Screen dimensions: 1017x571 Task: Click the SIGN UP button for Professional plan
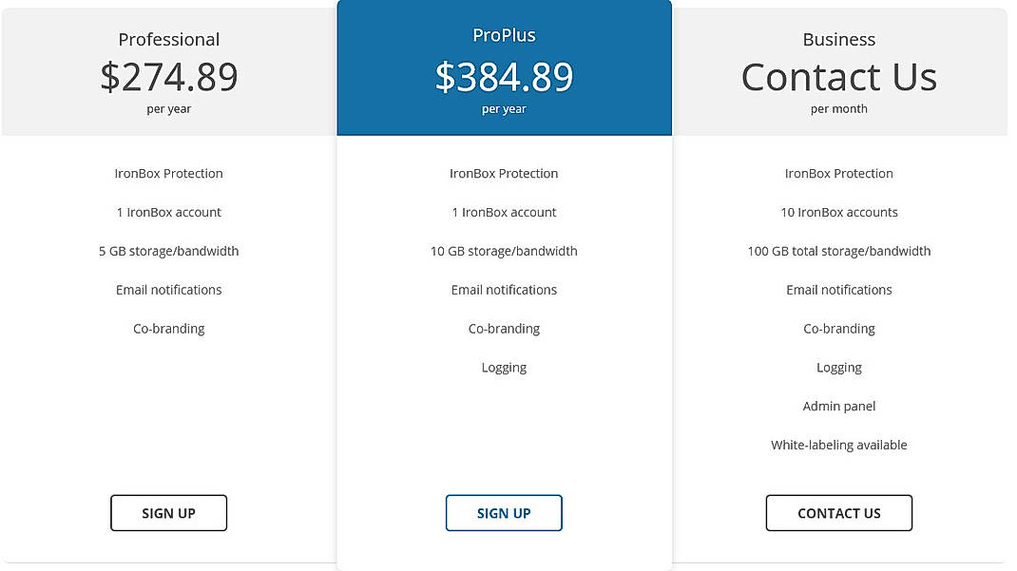(x=168, y=512)
